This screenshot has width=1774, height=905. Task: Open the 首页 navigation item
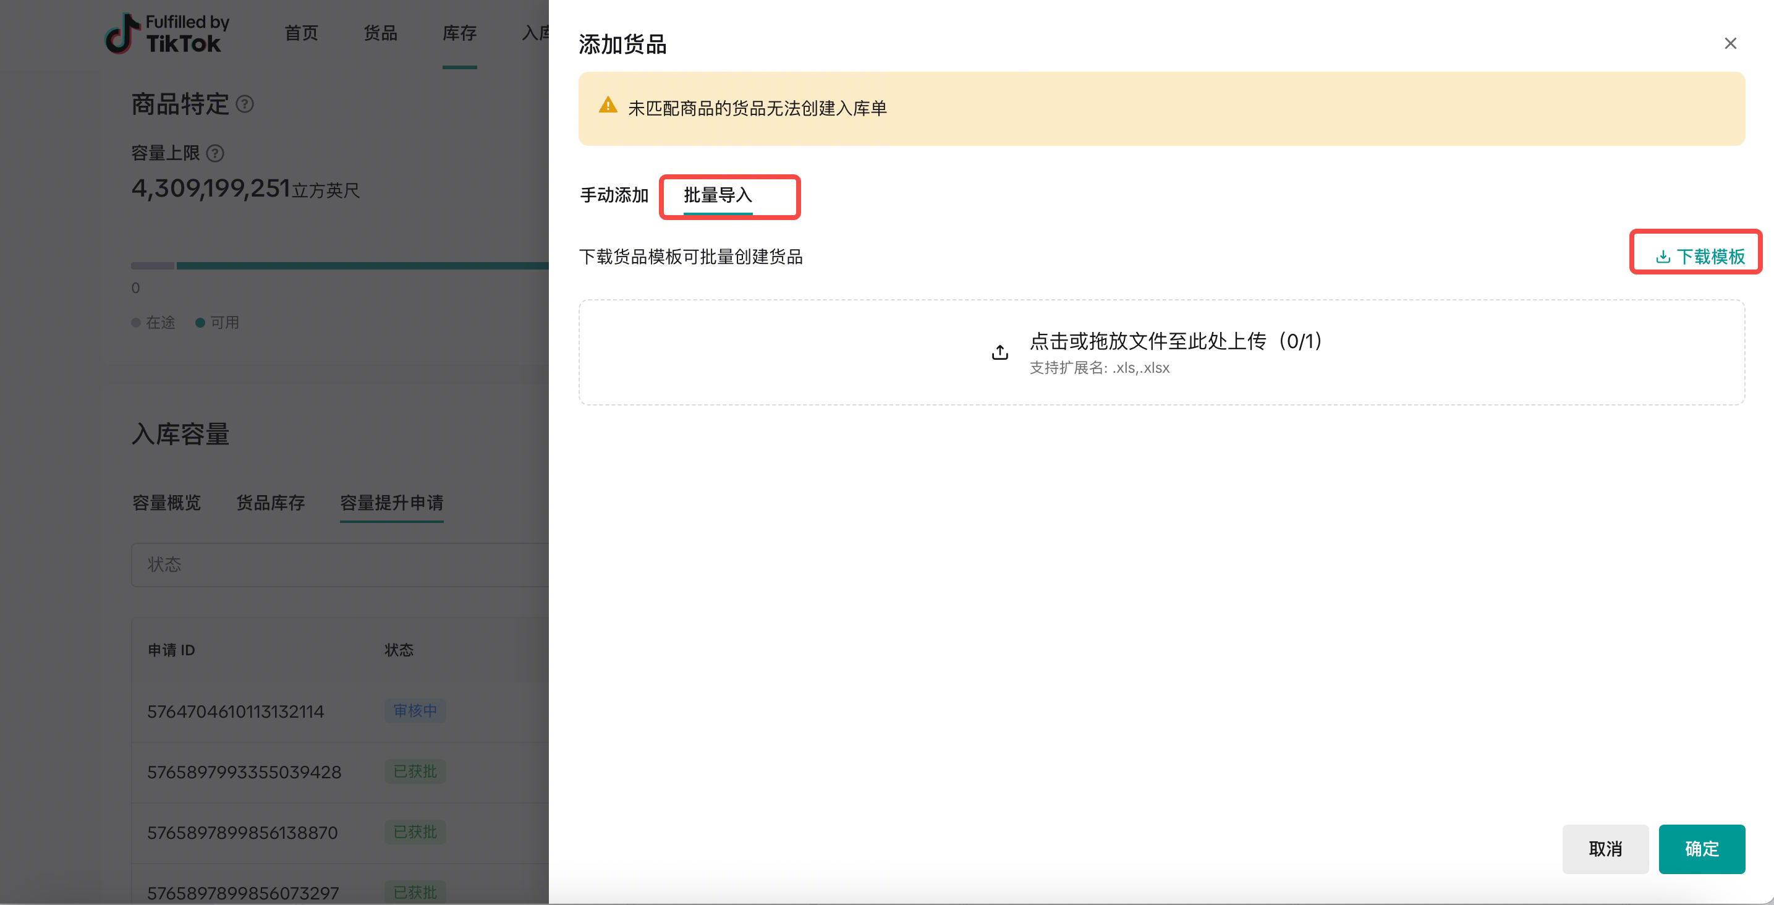tap(301, 33)
